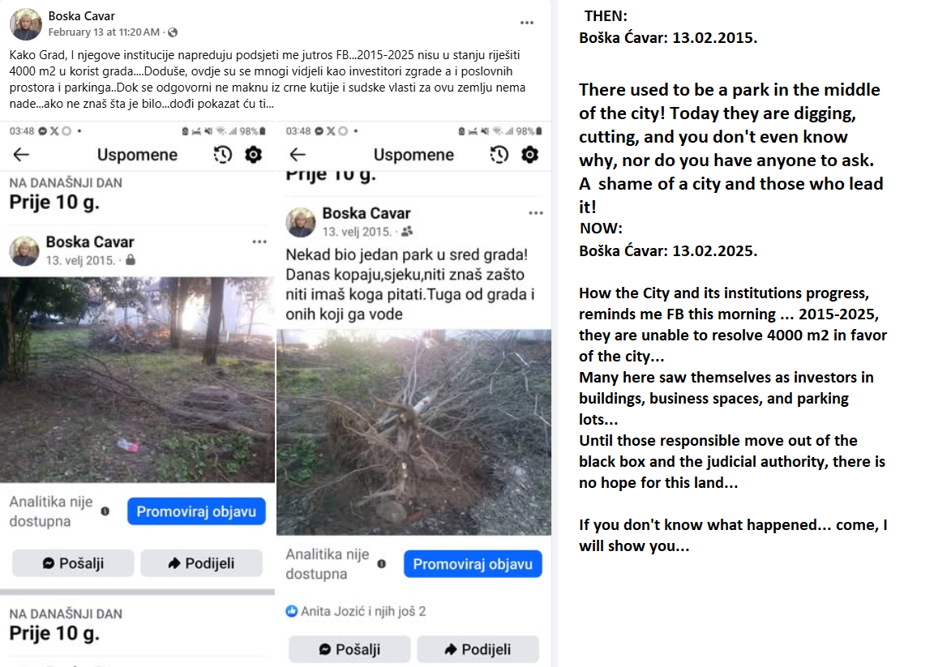The height and width of the screenshot is (667, 934).
Task: Open settings gear in right Uspomene header
Action: pos(530,155)
